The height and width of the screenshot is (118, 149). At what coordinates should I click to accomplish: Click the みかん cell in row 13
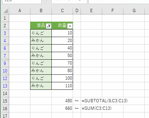(x=41, y=86)
